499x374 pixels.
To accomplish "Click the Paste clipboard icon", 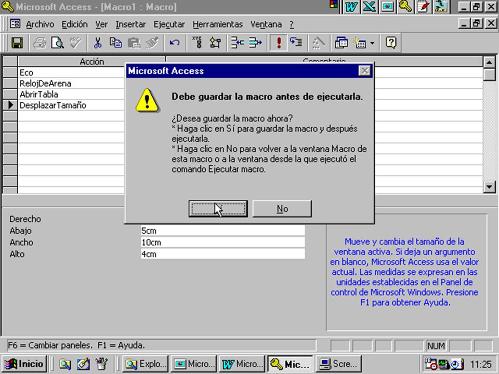I will [134, 43].
